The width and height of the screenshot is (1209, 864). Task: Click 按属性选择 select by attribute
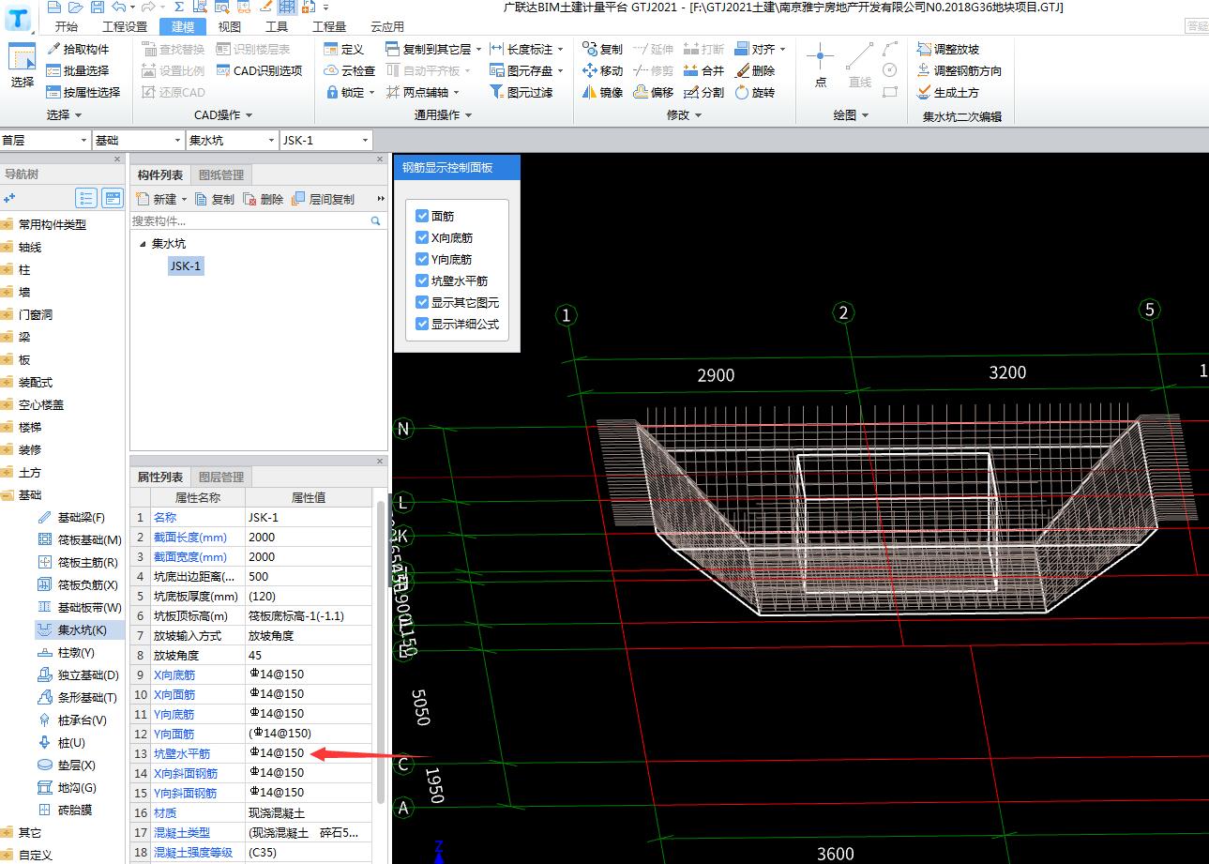83,92
